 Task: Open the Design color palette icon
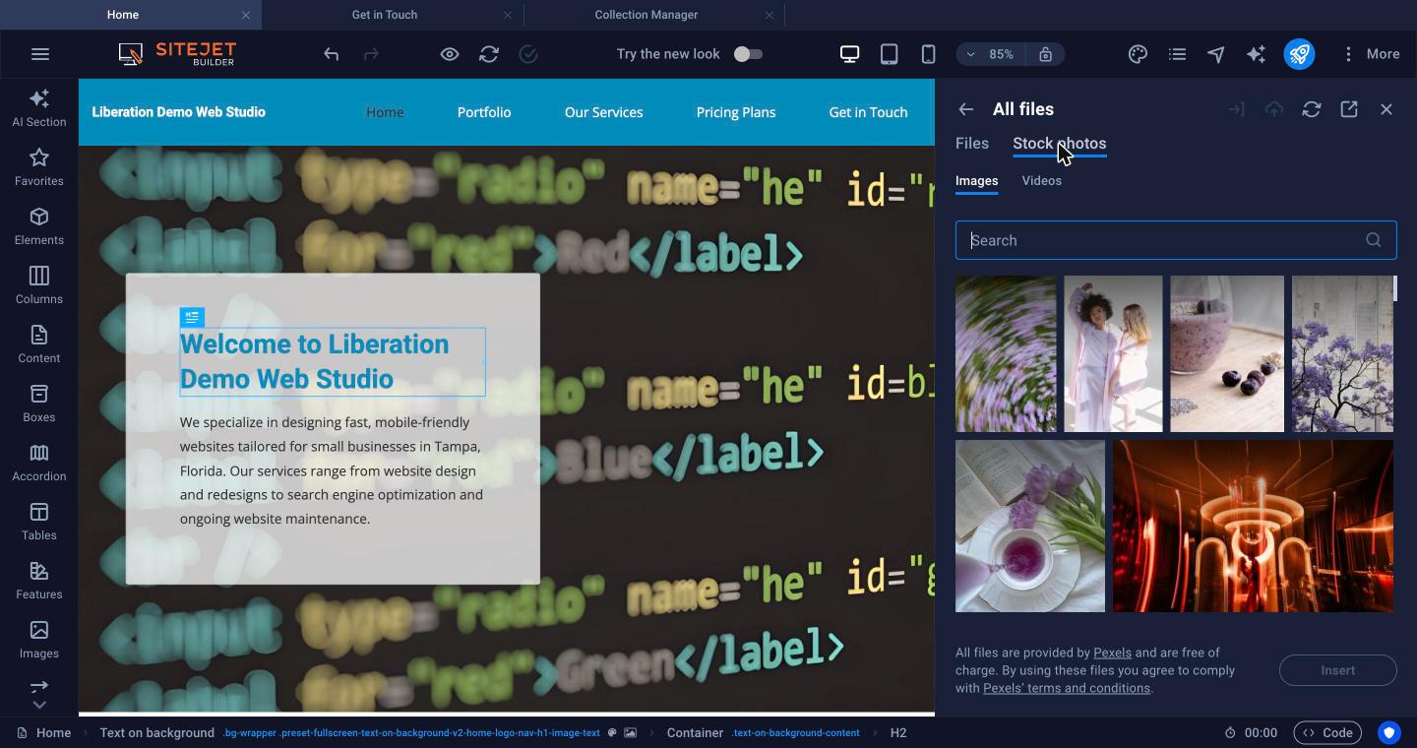point(1138,54)
